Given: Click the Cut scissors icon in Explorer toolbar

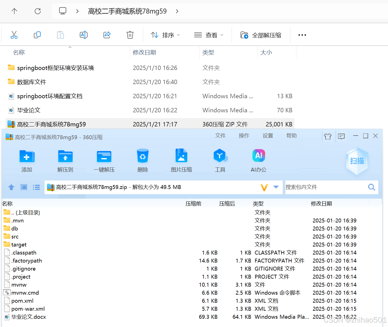Looking at the screenshot, I should point(14,35).
